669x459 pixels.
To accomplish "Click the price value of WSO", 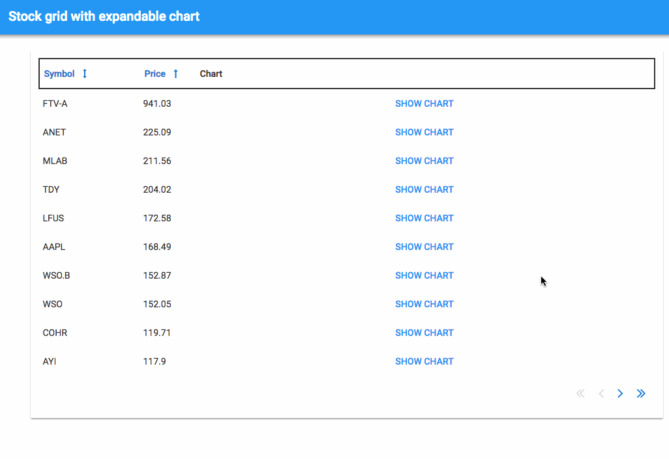I will 158,304.
